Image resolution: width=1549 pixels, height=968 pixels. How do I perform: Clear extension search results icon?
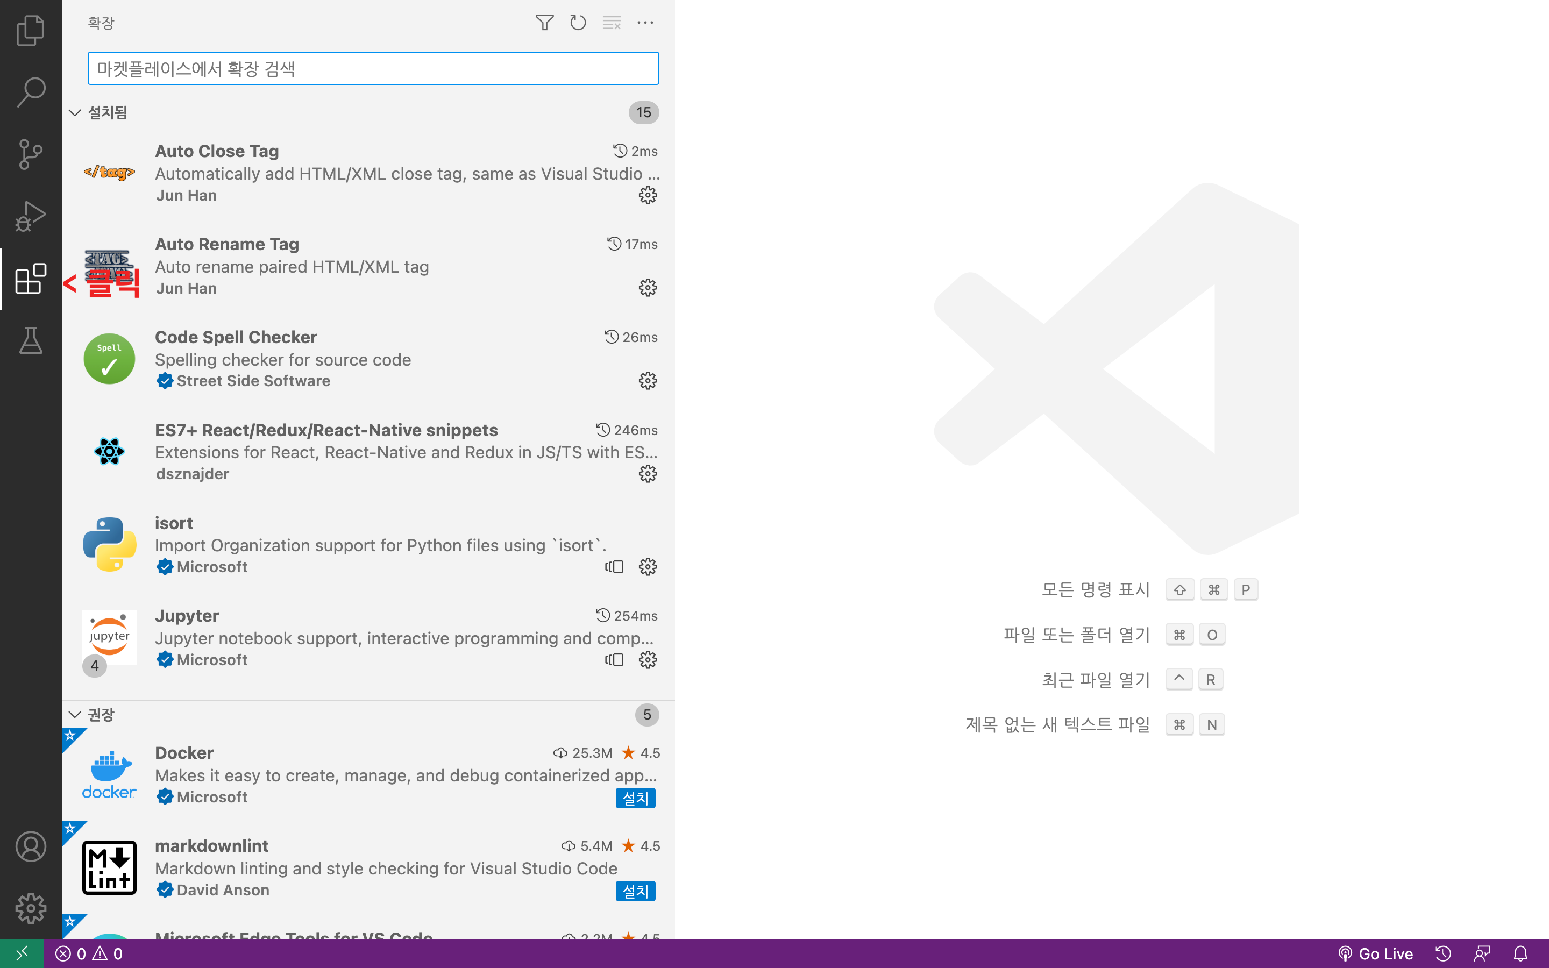point(612,23)
